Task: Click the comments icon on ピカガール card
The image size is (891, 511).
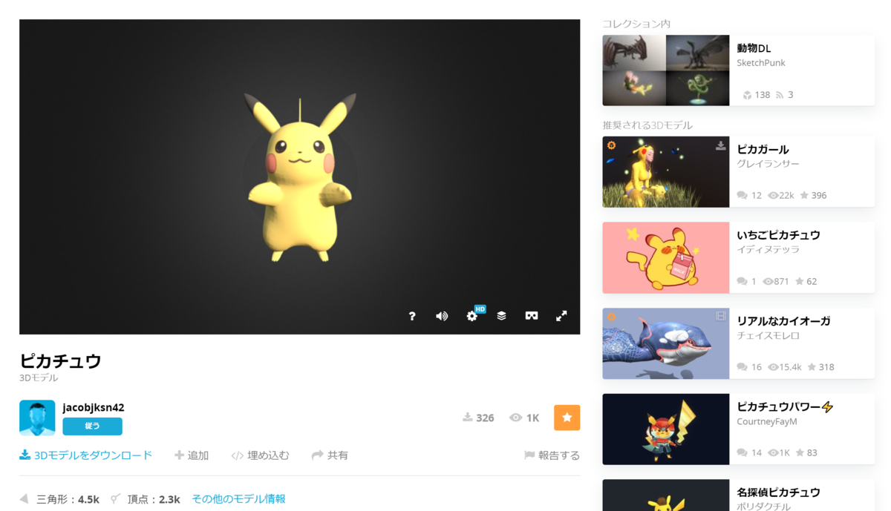Action: (x=742, y=196)
